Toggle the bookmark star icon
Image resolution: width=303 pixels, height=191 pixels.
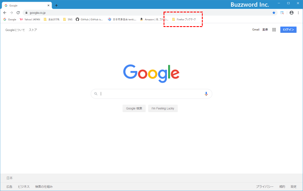coord(274,13)
